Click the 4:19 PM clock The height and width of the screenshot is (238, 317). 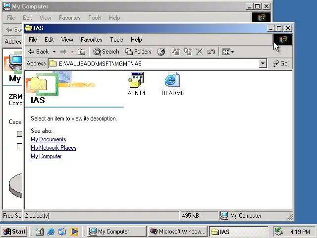click(x=300, y=232)
